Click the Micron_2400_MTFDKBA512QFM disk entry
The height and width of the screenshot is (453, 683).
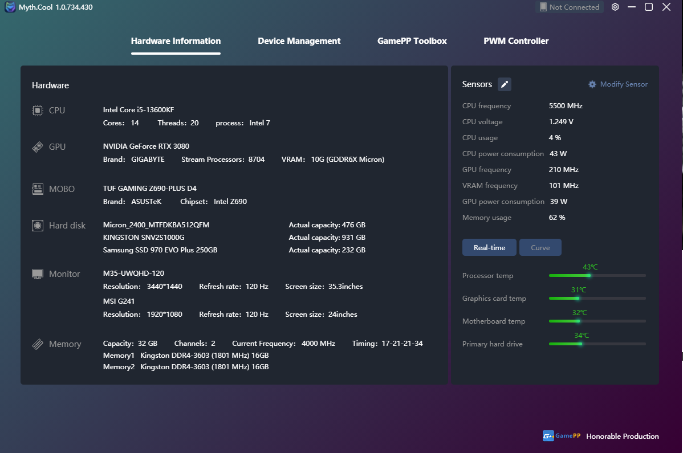(x=156, y=225)
